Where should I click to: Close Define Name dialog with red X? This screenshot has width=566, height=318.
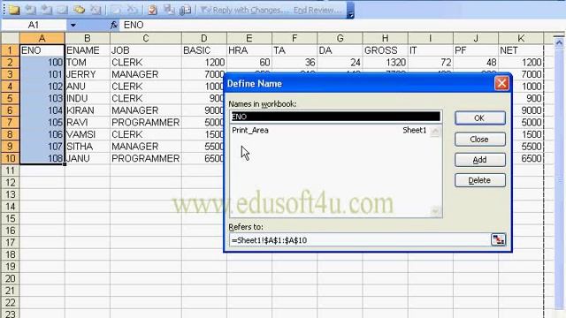pos(501,83)
